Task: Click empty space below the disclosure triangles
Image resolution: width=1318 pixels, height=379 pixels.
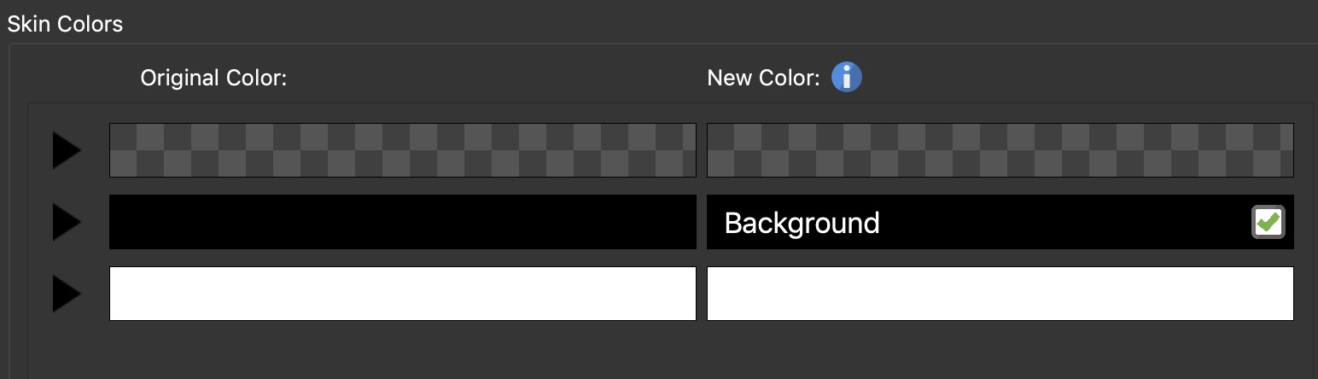Action: tap(66, 350)
